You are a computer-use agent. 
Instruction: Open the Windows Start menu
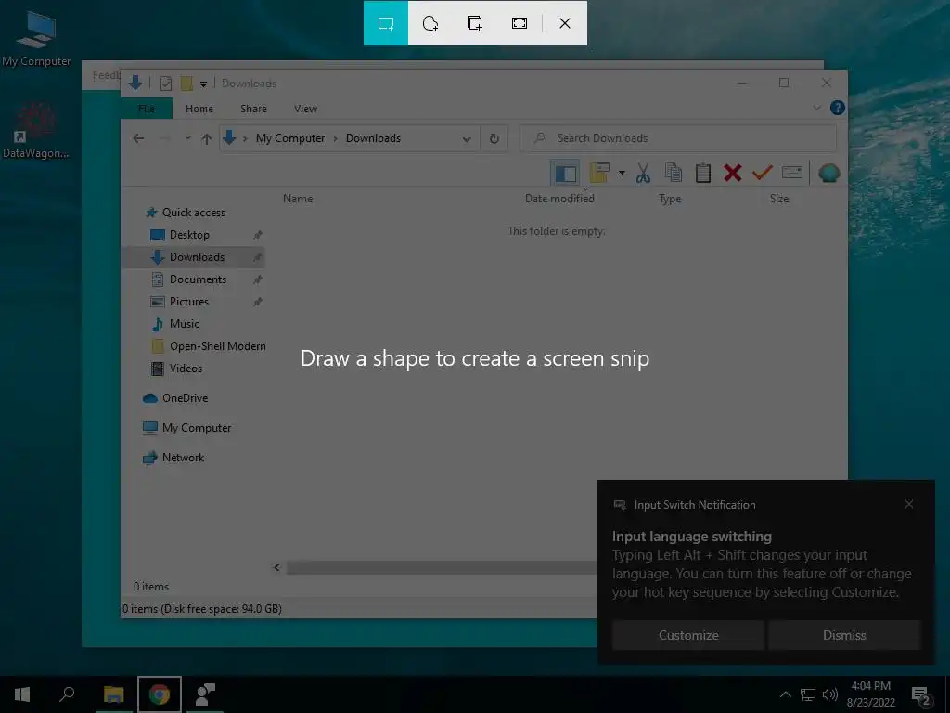tap(22, 694)
